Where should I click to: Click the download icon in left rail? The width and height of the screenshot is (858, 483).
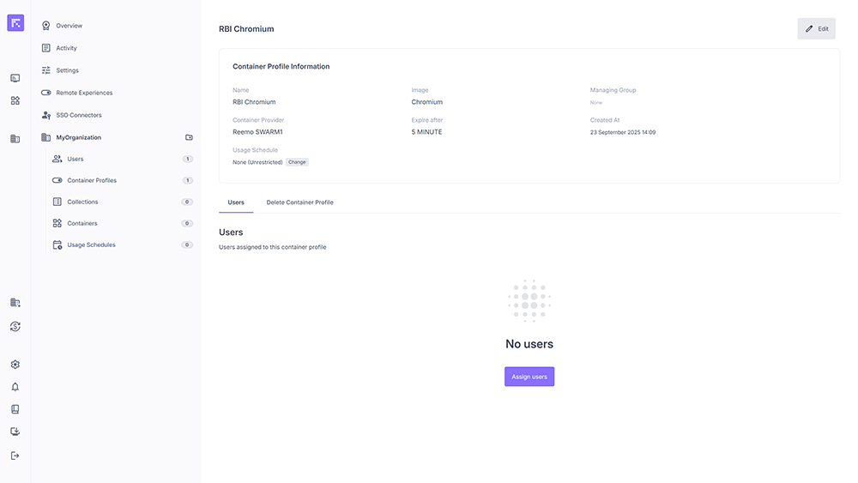pyautogui.click(x=15, y=432)
